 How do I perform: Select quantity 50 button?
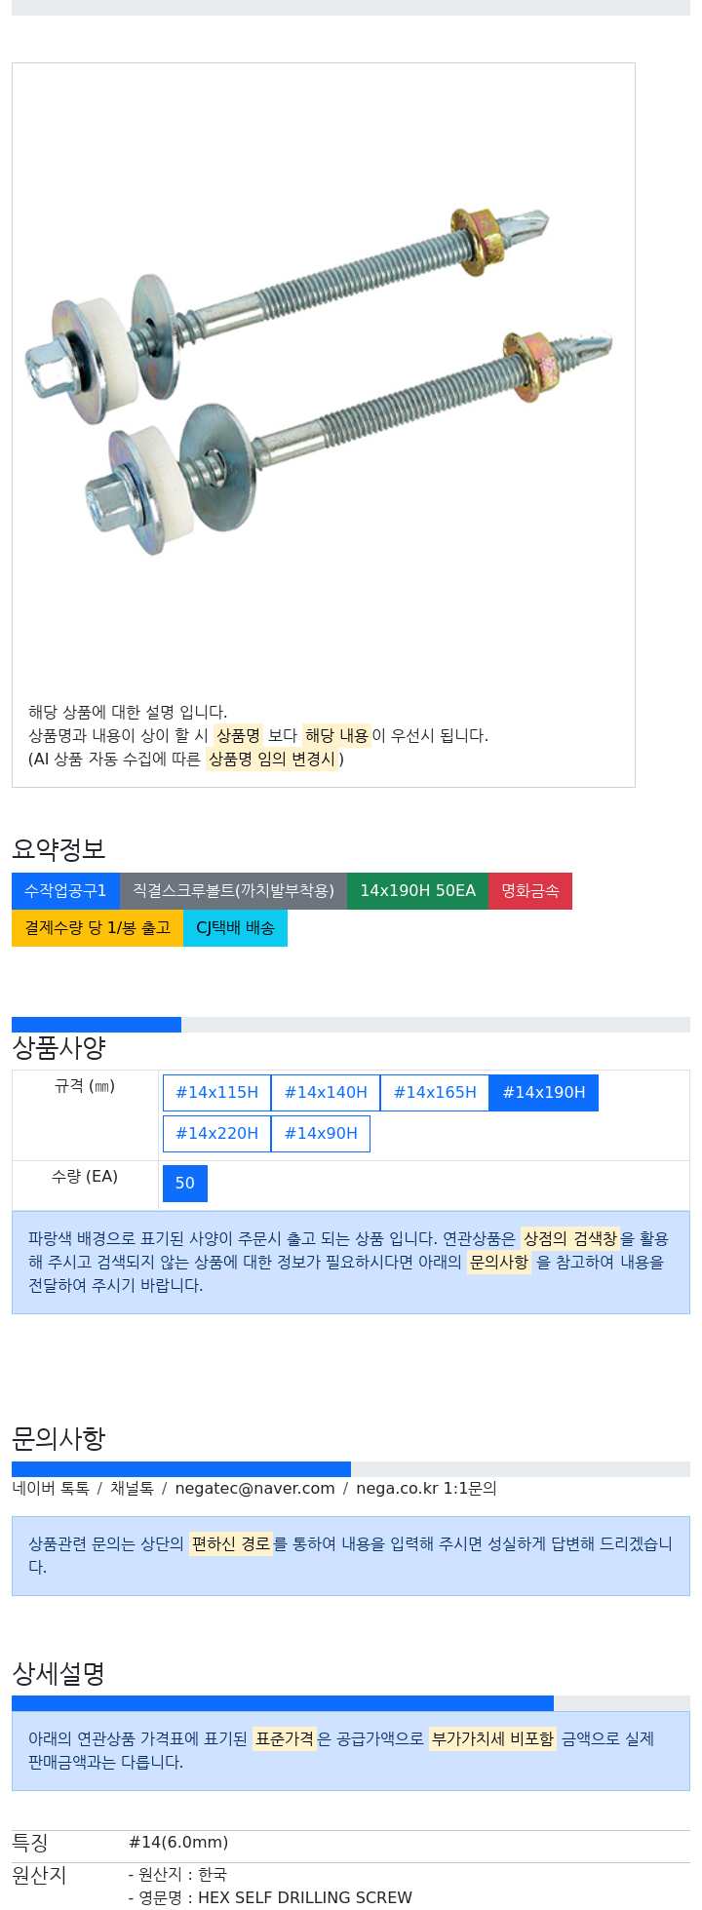click(185, 1184)
